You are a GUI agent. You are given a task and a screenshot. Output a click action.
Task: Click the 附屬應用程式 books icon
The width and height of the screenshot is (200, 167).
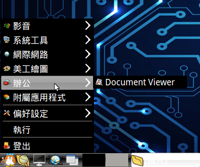[x=6, y=97]
